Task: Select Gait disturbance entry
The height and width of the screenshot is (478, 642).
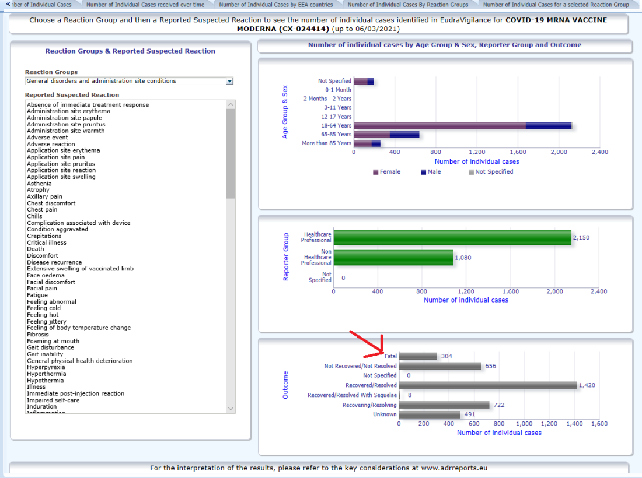Action: pos(50,347)
